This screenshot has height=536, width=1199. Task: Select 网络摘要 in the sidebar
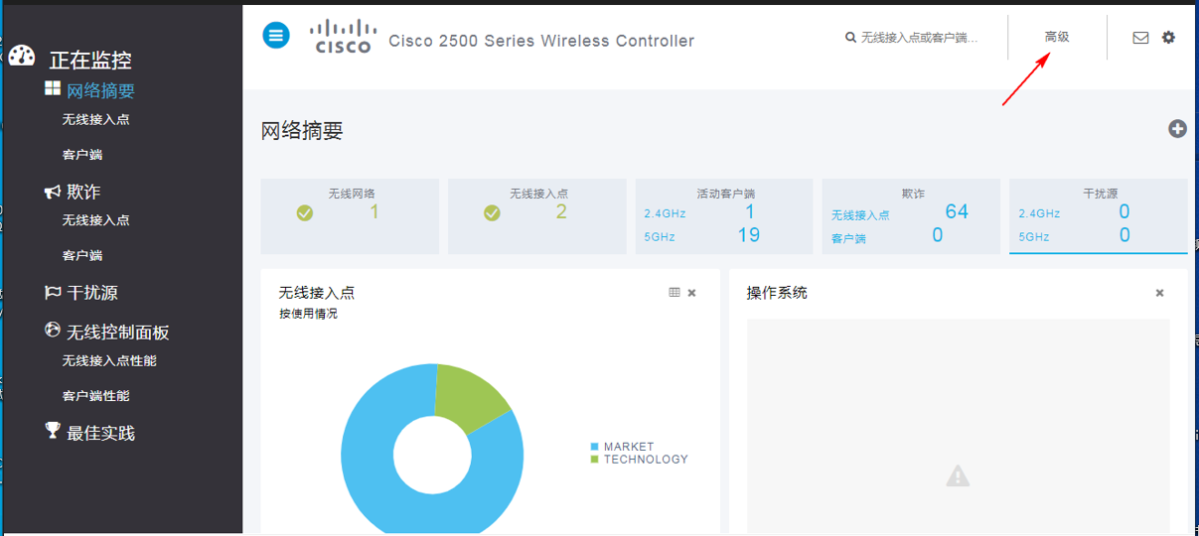pos(100,90)
